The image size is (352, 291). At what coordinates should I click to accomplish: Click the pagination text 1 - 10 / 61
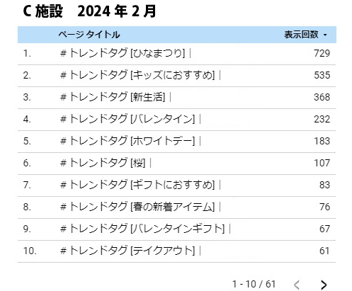click(x=254, y=284)
